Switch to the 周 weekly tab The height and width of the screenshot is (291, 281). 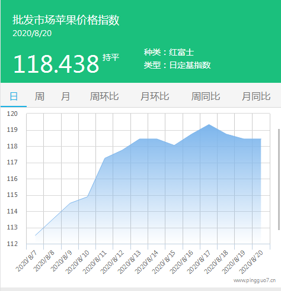pyautogui.click(x=39, y=96)
